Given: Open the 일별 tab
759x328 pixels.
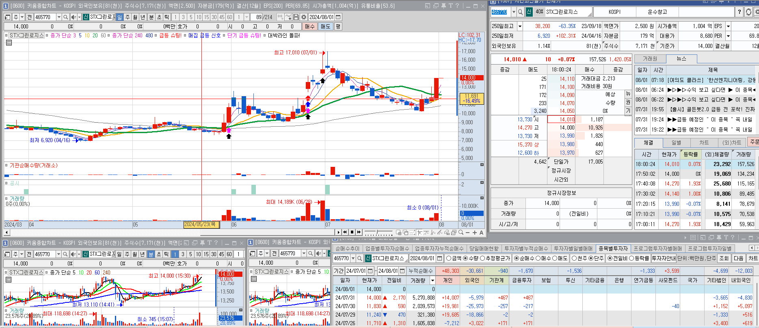Looking at the screenshot, I should pyautogui.click(x=676, y=142).
